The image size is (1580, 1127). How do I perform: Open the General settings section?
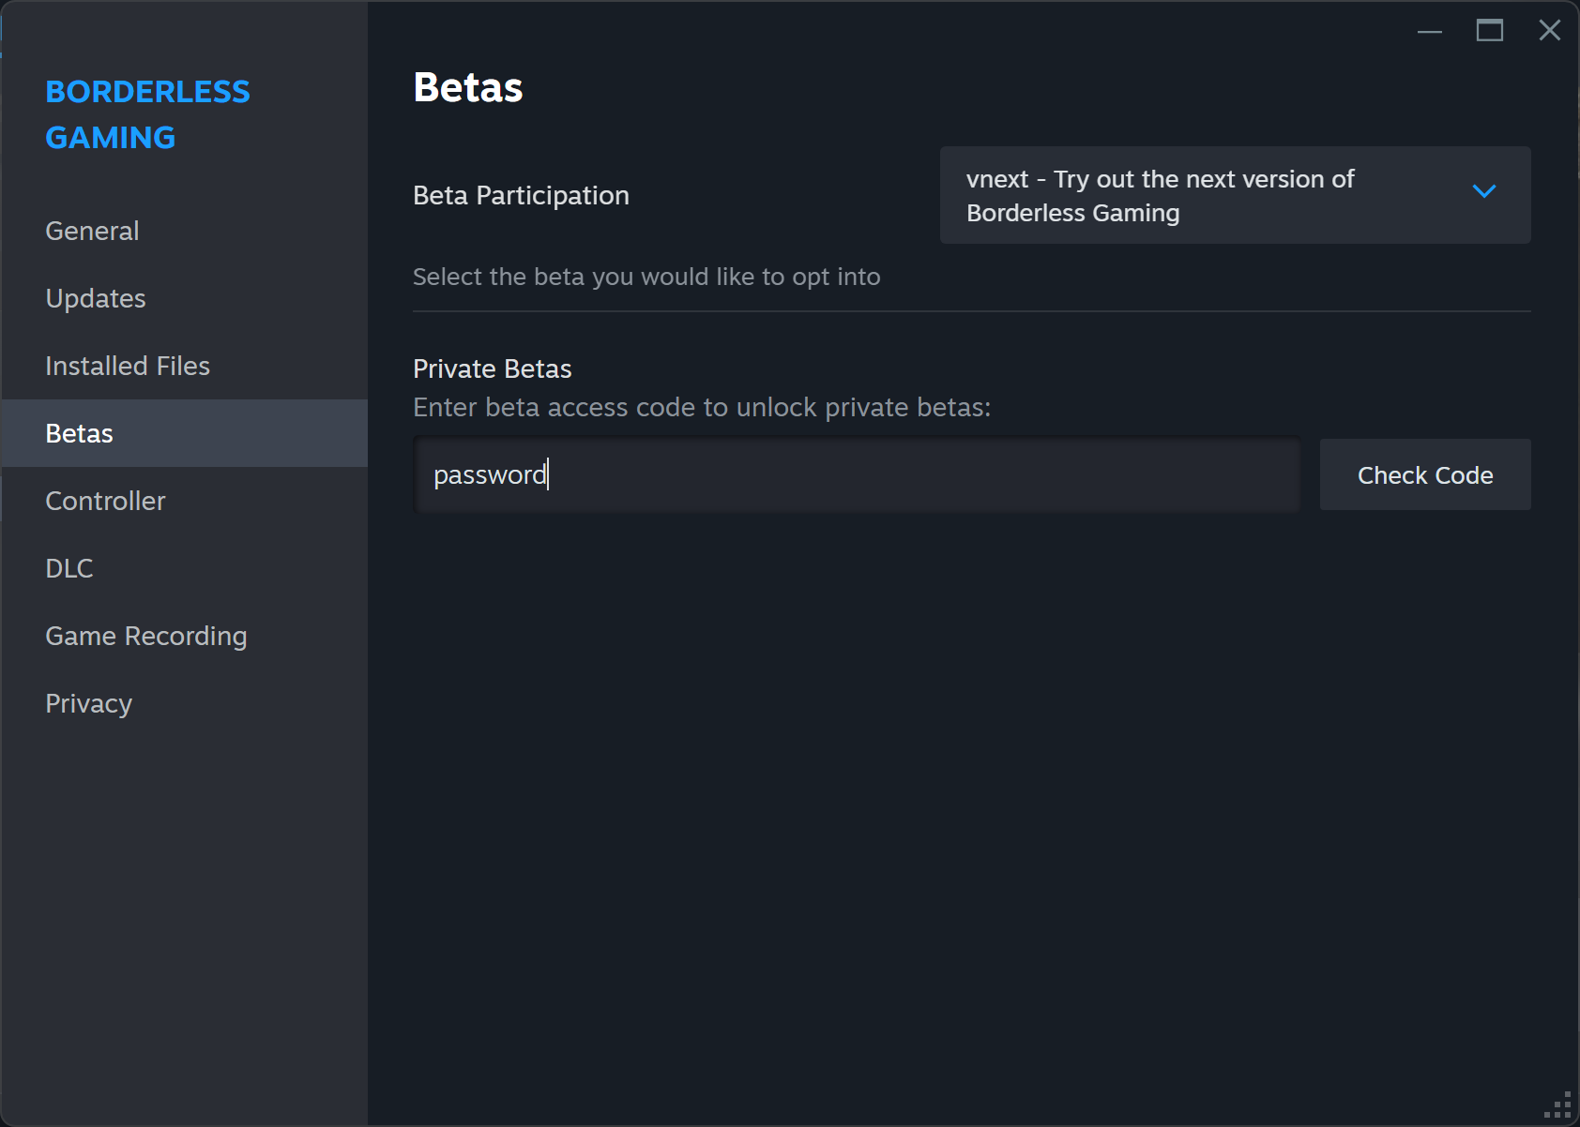(x=184, y=231)
